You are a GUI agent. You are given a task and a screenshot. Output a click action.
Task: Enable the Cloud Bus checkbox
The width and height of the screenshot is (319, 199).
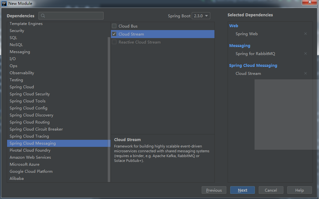tap(114, 26)
